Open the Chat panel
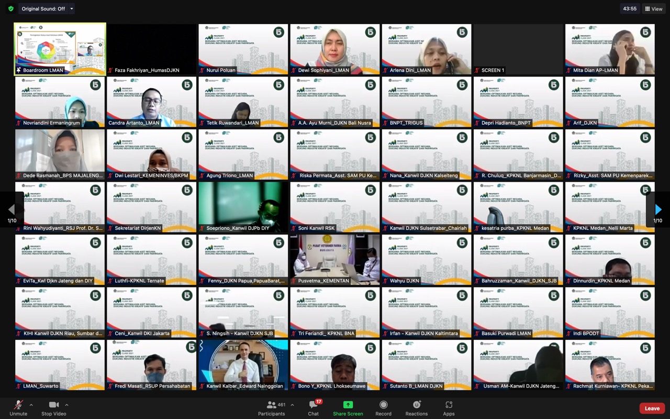Viewport: 670px width, 419px height. tap(313, 408)
